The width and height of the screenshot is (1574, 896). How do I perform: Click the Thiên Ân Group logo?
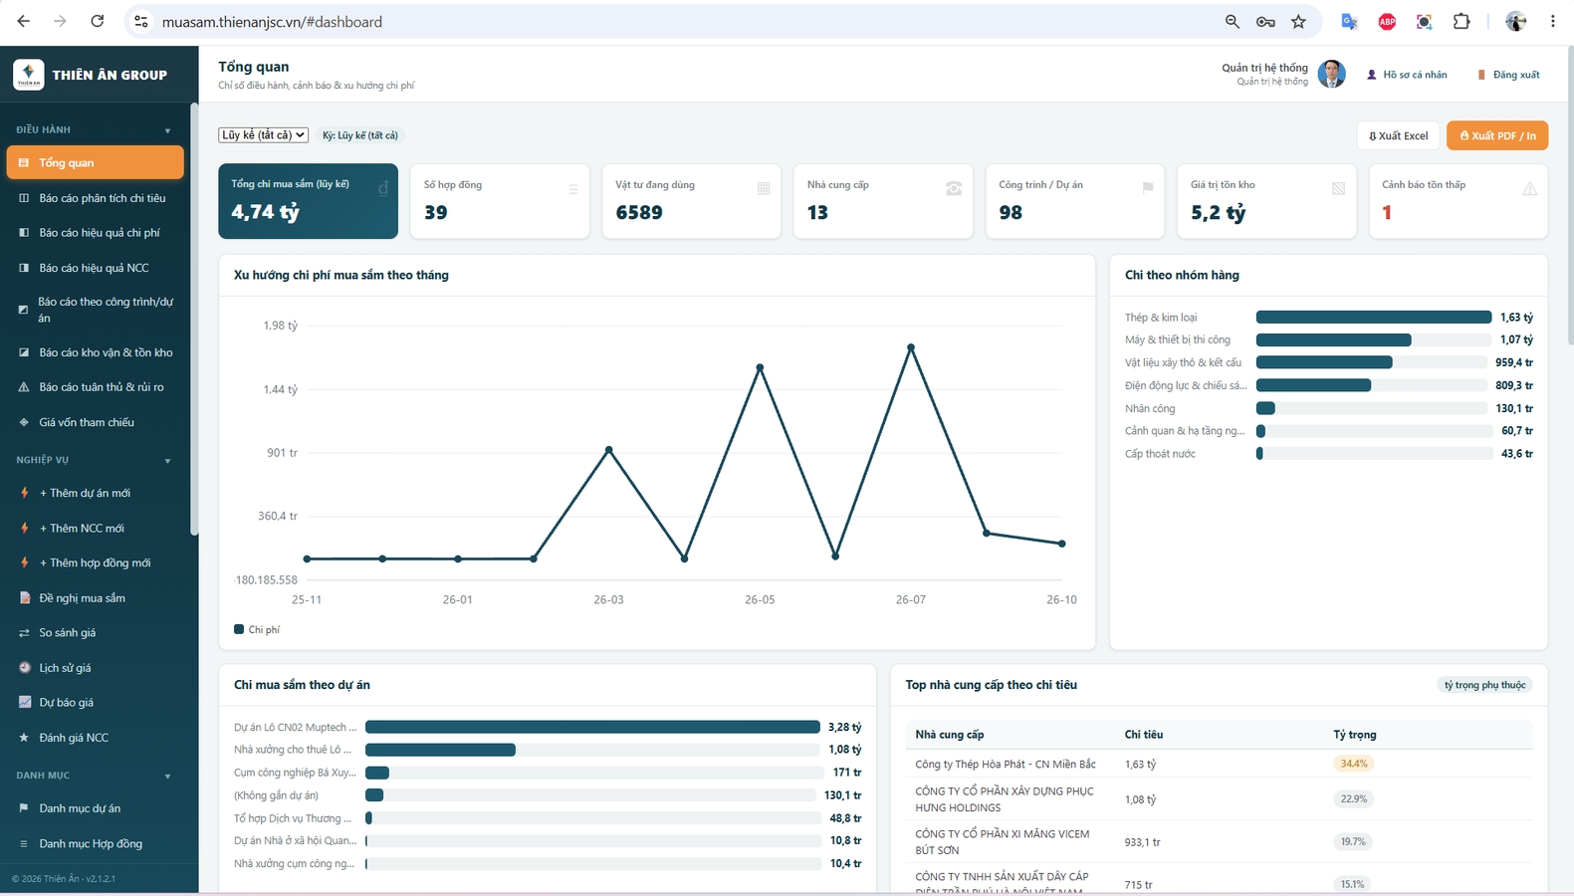pyautogui.click(x=28, y=75)
